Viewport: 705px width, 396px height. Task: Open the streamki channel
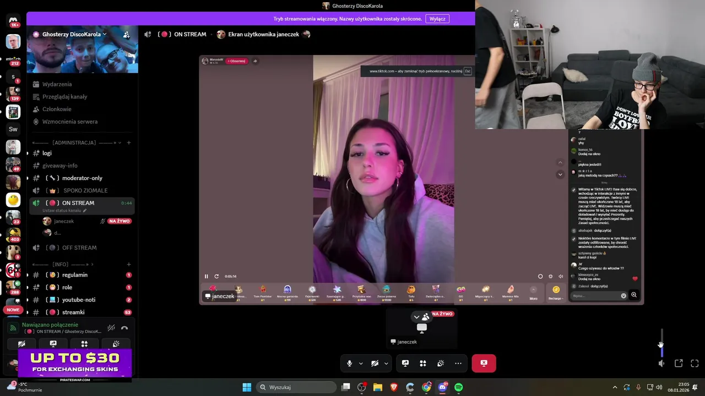pos(82,312)
